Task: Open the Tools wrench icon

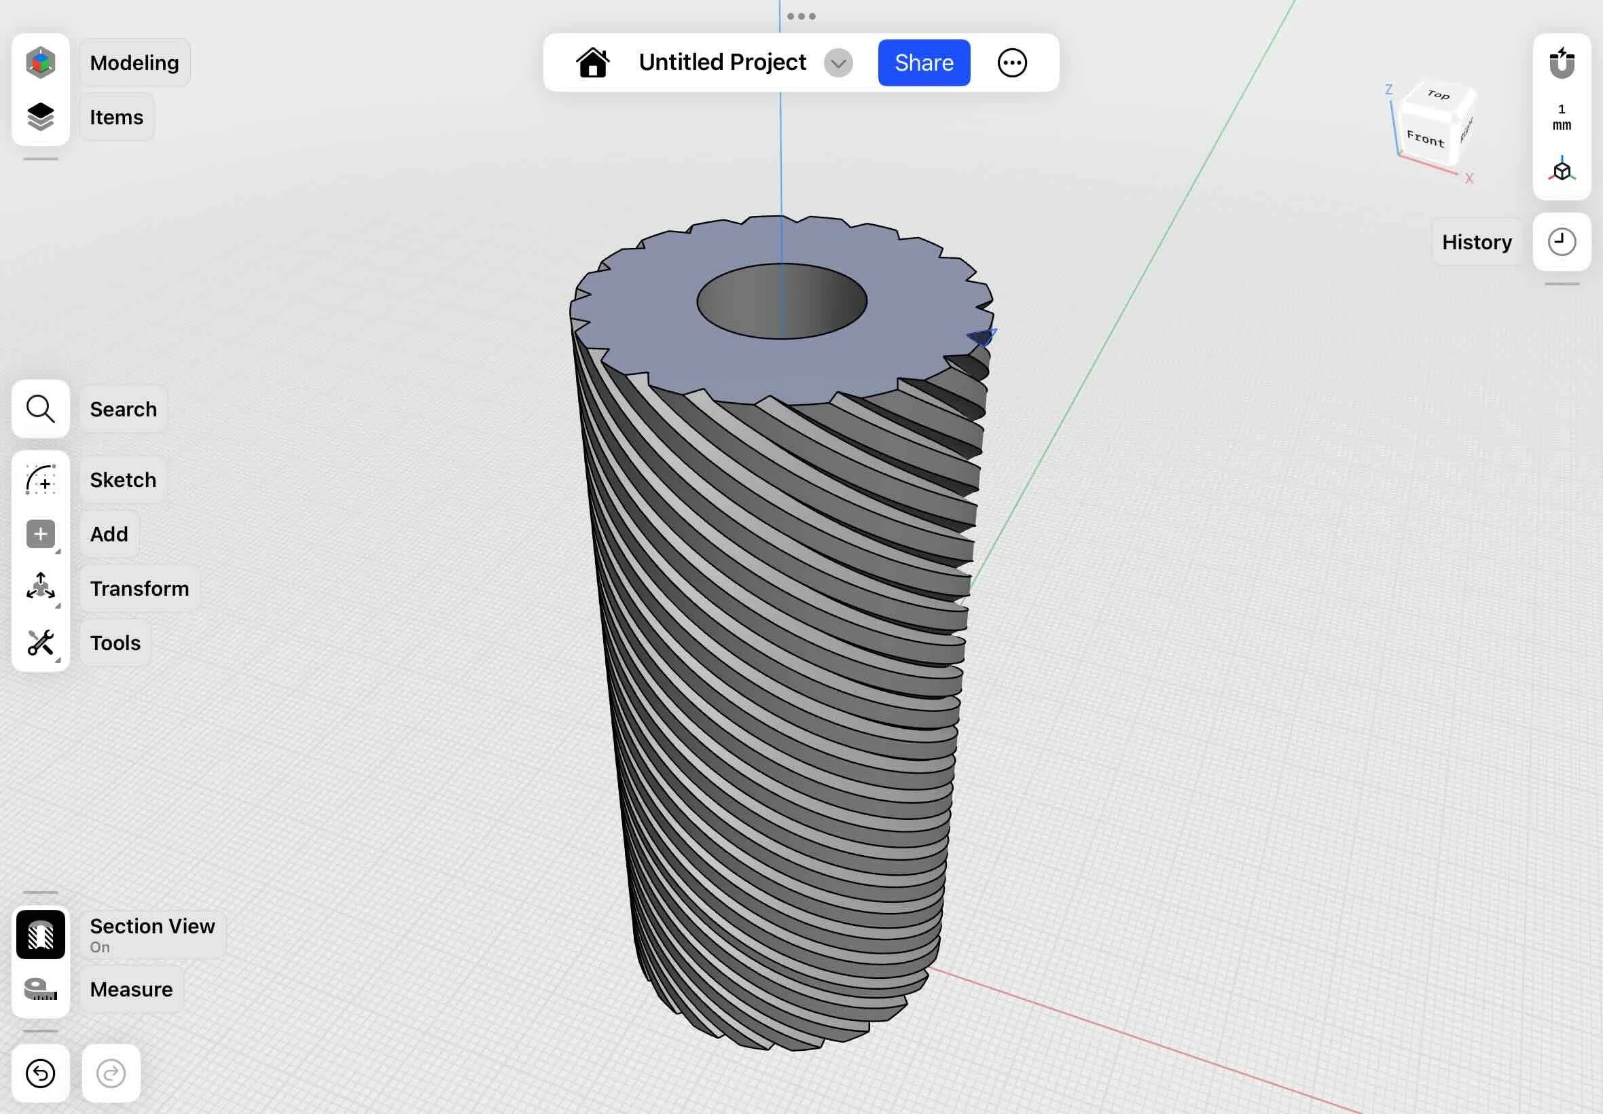Action: pos(41,642)
